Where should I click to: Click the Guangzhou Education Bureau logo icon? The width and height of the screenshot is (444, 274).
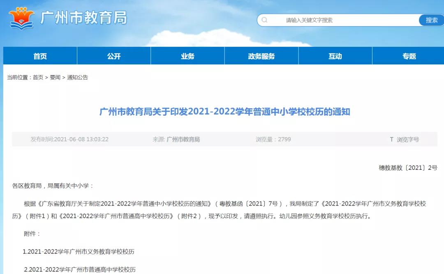tap(21, 18)
